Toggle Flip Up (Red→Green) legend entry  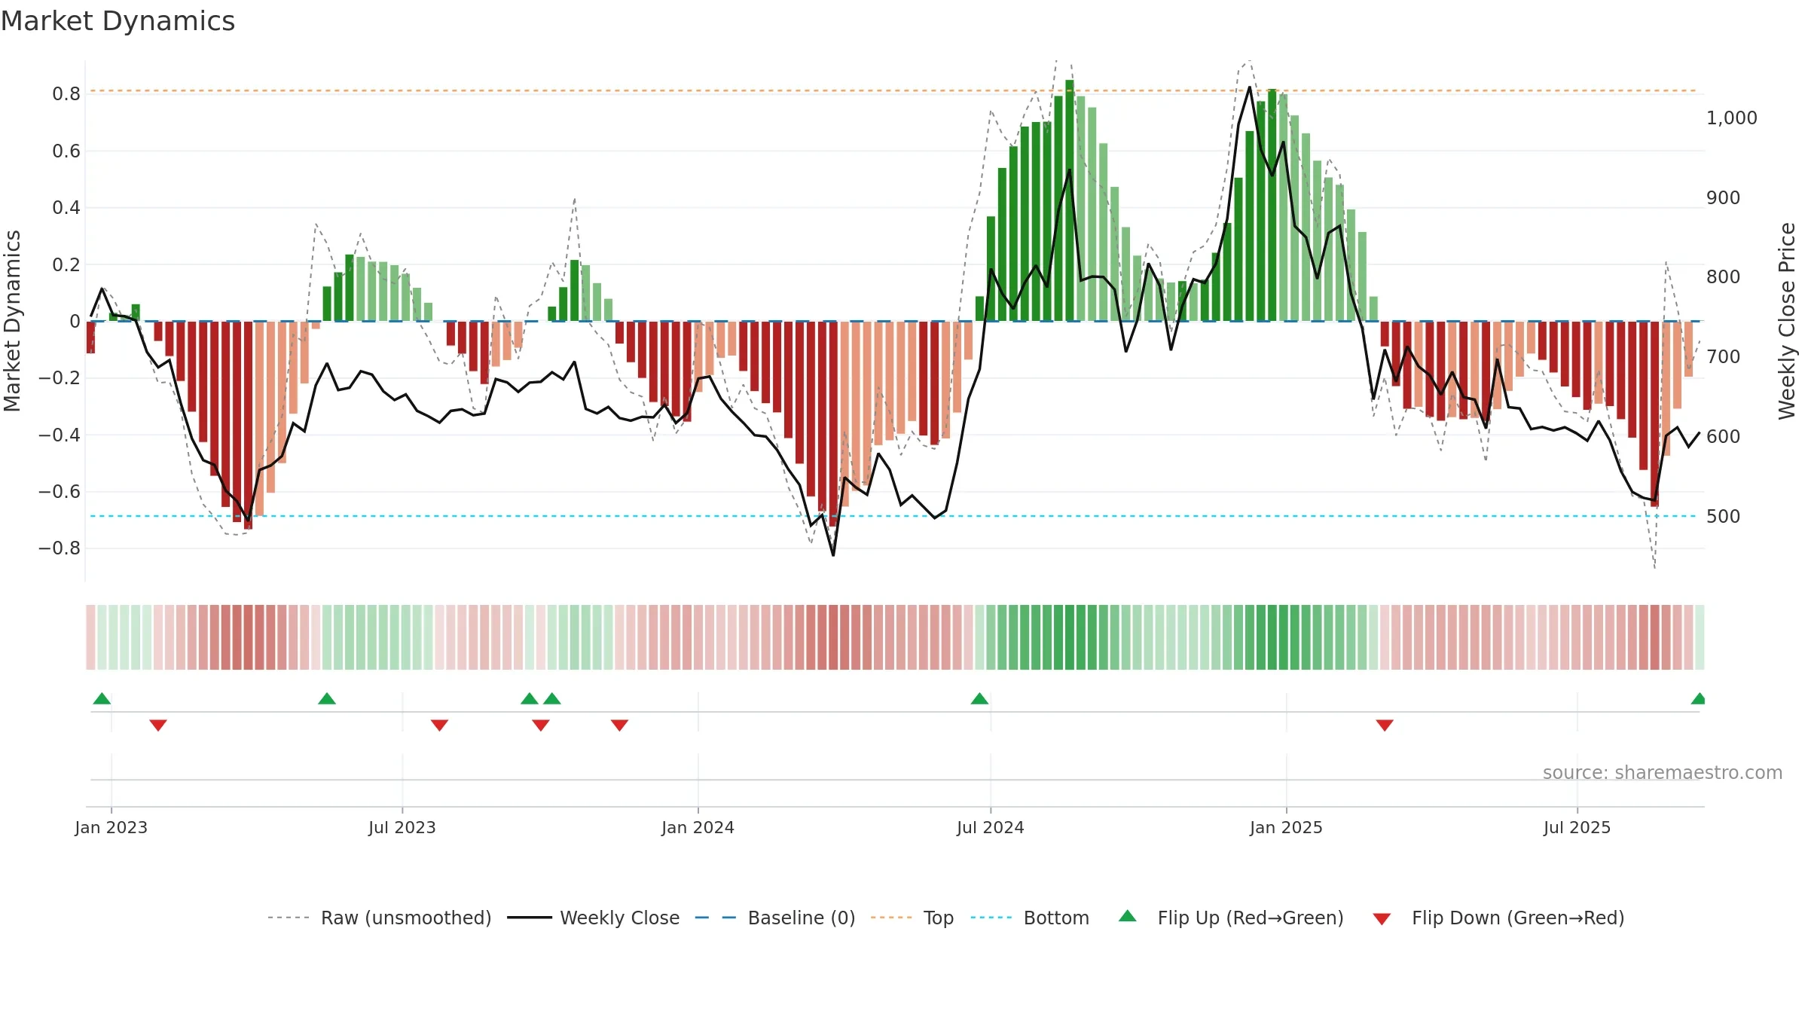(x=1231, y=918)
